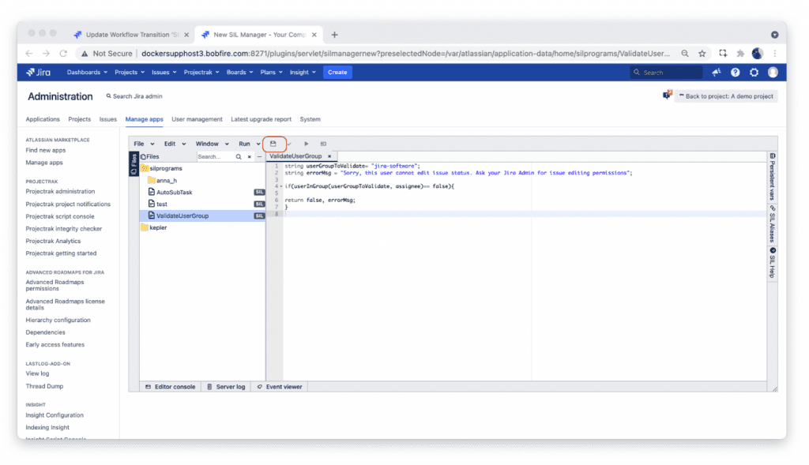809x465 pixels.
Task: Open Insight Configuration link
Action: coord(55,415)
